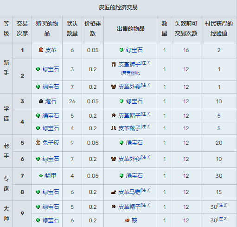Click the 专家 level cell
Image resolution: width=237 pixels, height=227 pixels.
(x=6, y=184)
